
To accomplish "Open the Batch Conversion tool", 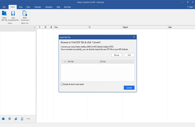I will coord(25,16).
